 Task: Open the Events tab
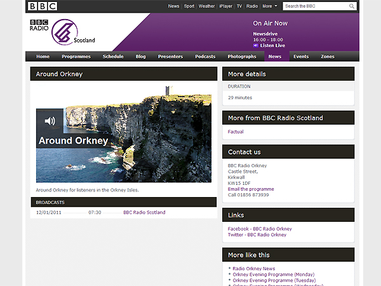point(301,57)
